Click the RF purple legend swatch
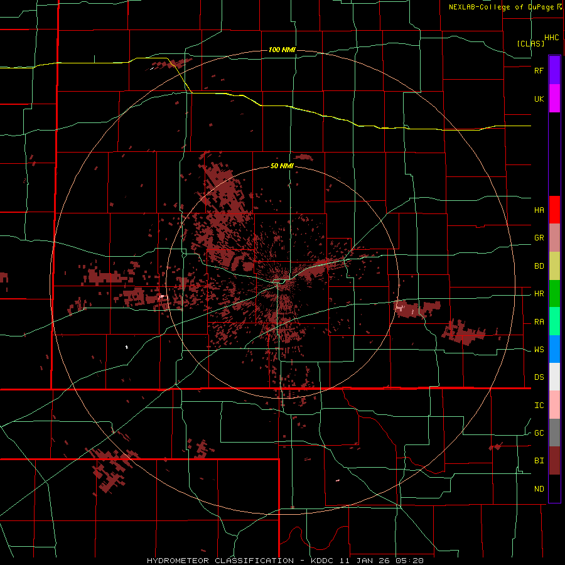This screenshot has width=565, height=565. 554,70
